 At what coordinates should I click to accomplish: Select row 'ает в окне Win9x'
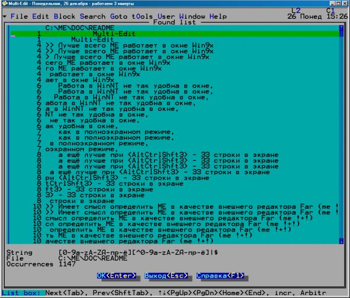point(174,80)
